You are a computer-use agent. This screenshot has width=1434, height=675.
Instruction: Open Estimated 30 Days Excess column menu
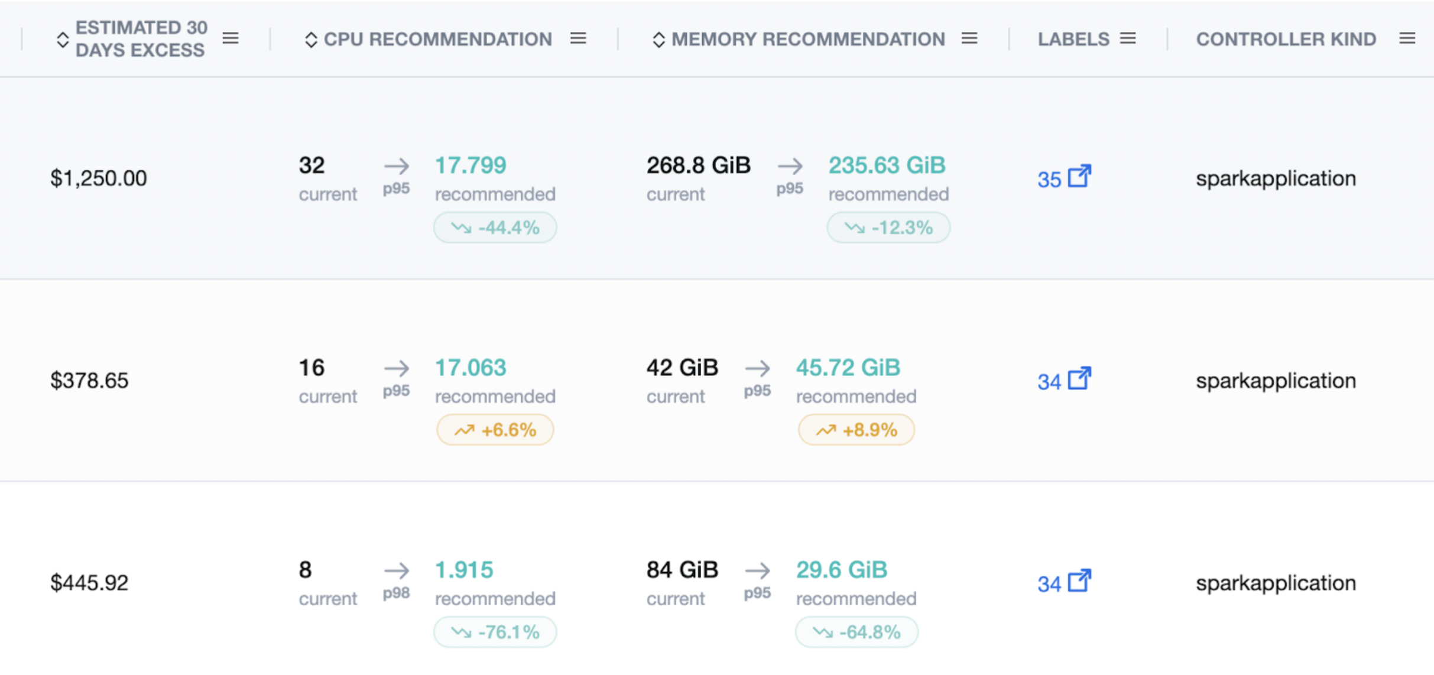coord(231,39)
